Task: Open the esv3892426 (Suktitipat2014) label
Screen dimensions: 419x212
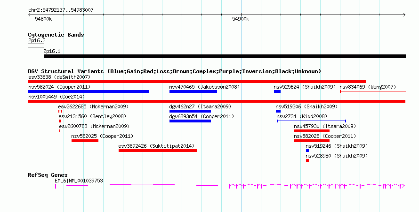Action: coord(157,146)
